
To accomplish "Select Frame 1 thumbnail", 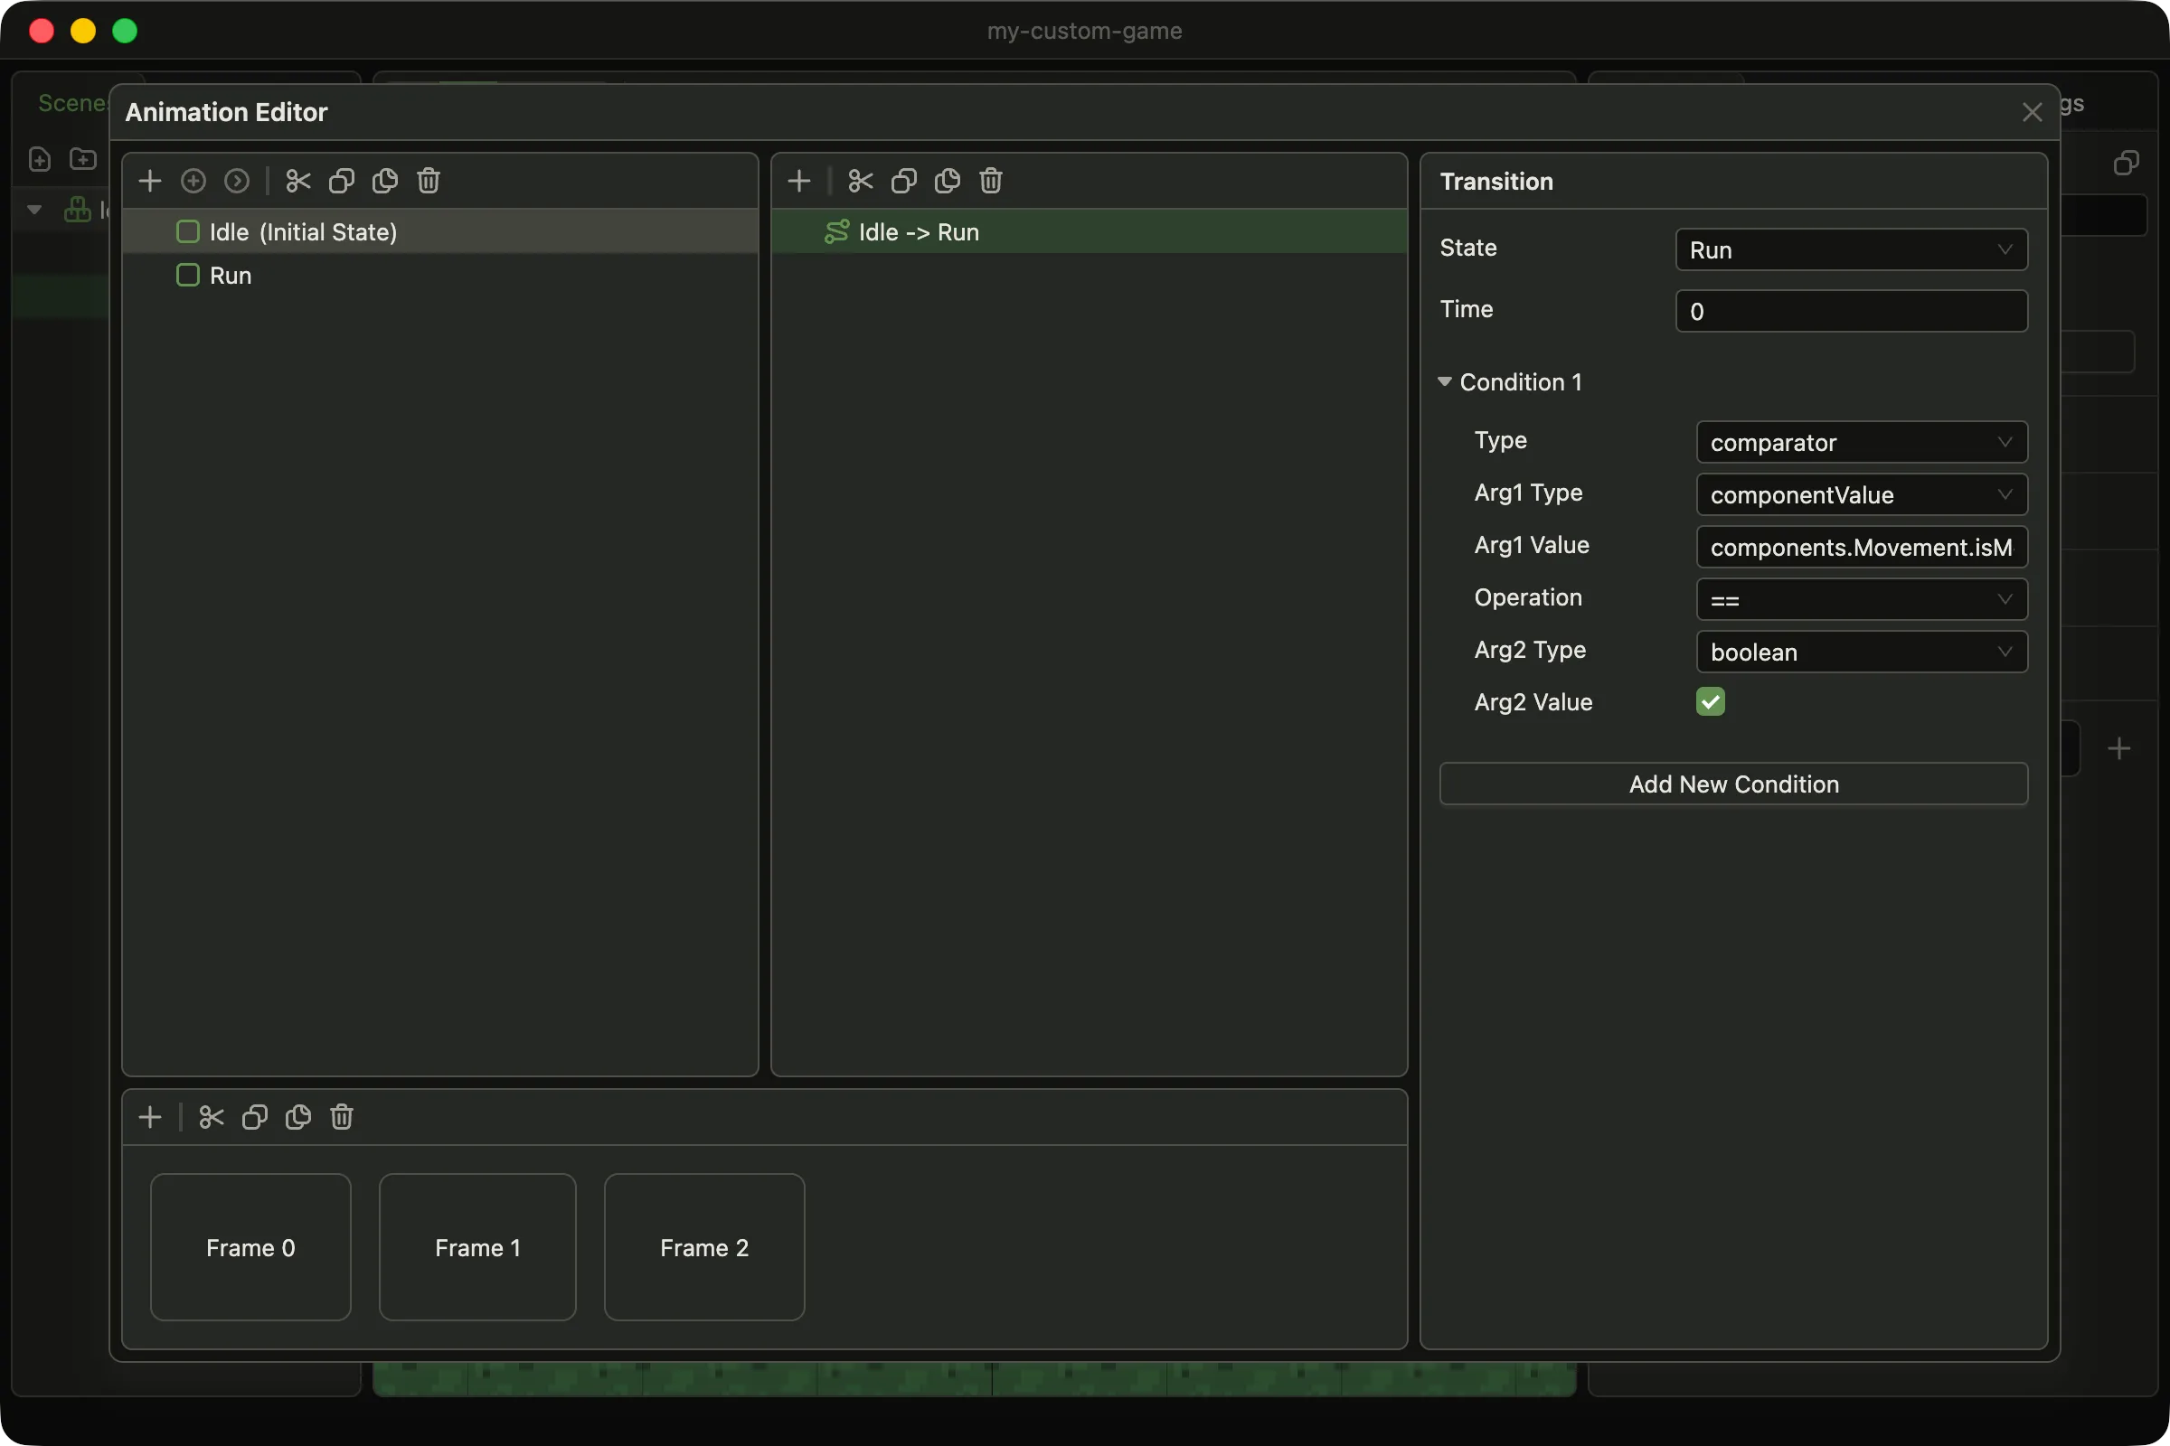I will pos(478,1248).
